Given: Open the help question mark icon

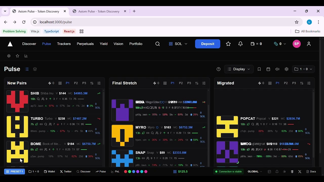Looking at the screenshot, I should pyautogui.click(x=219, y=69).
